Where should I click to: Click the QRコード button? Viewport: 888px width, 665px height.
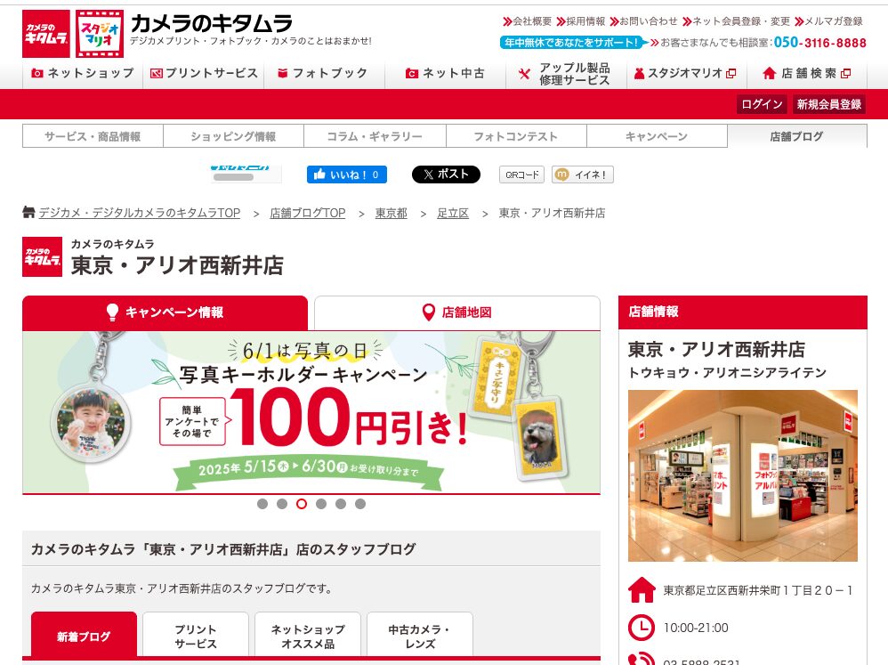click(x=521, y=174)
